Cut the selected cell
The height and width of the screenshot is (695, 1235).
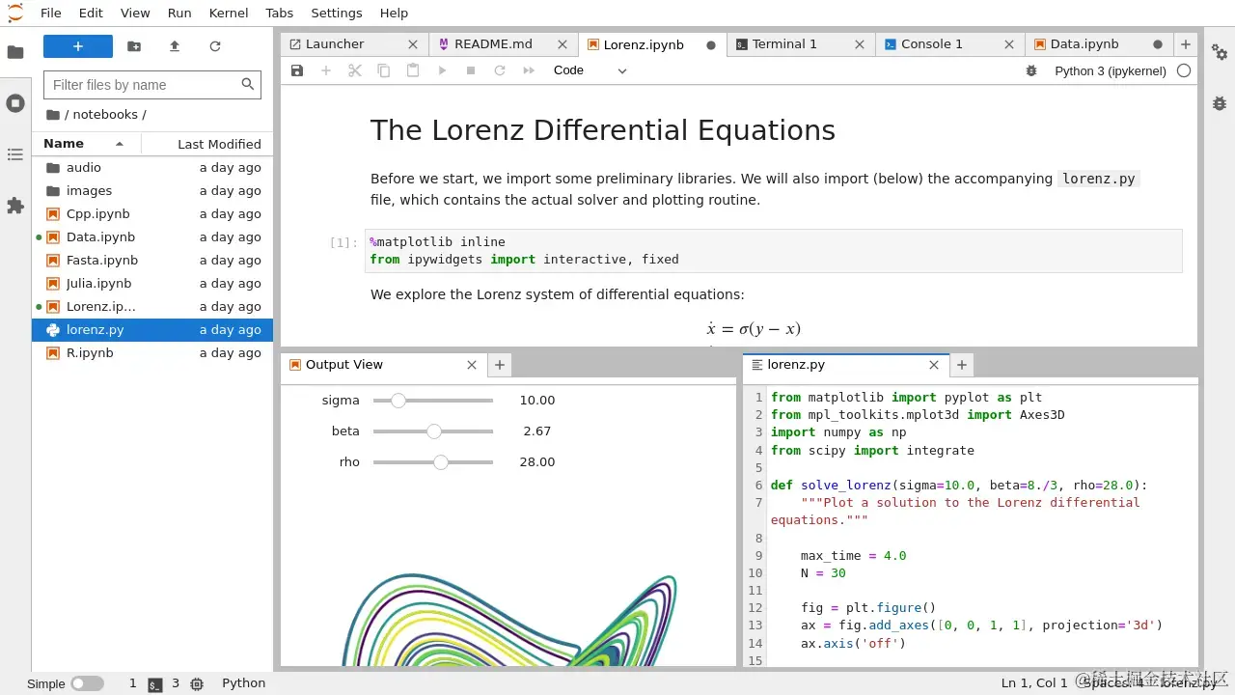coord(355,70)
